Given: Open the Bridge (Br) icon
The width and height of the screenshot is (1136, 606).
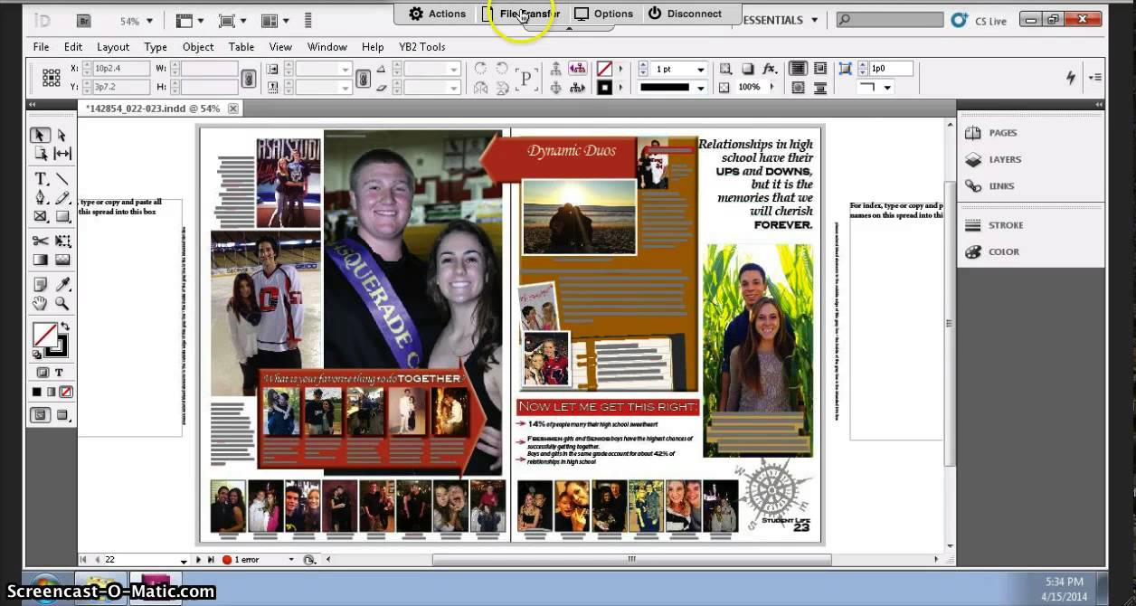Looking at the screenshot, I should (x=84, y=20).
